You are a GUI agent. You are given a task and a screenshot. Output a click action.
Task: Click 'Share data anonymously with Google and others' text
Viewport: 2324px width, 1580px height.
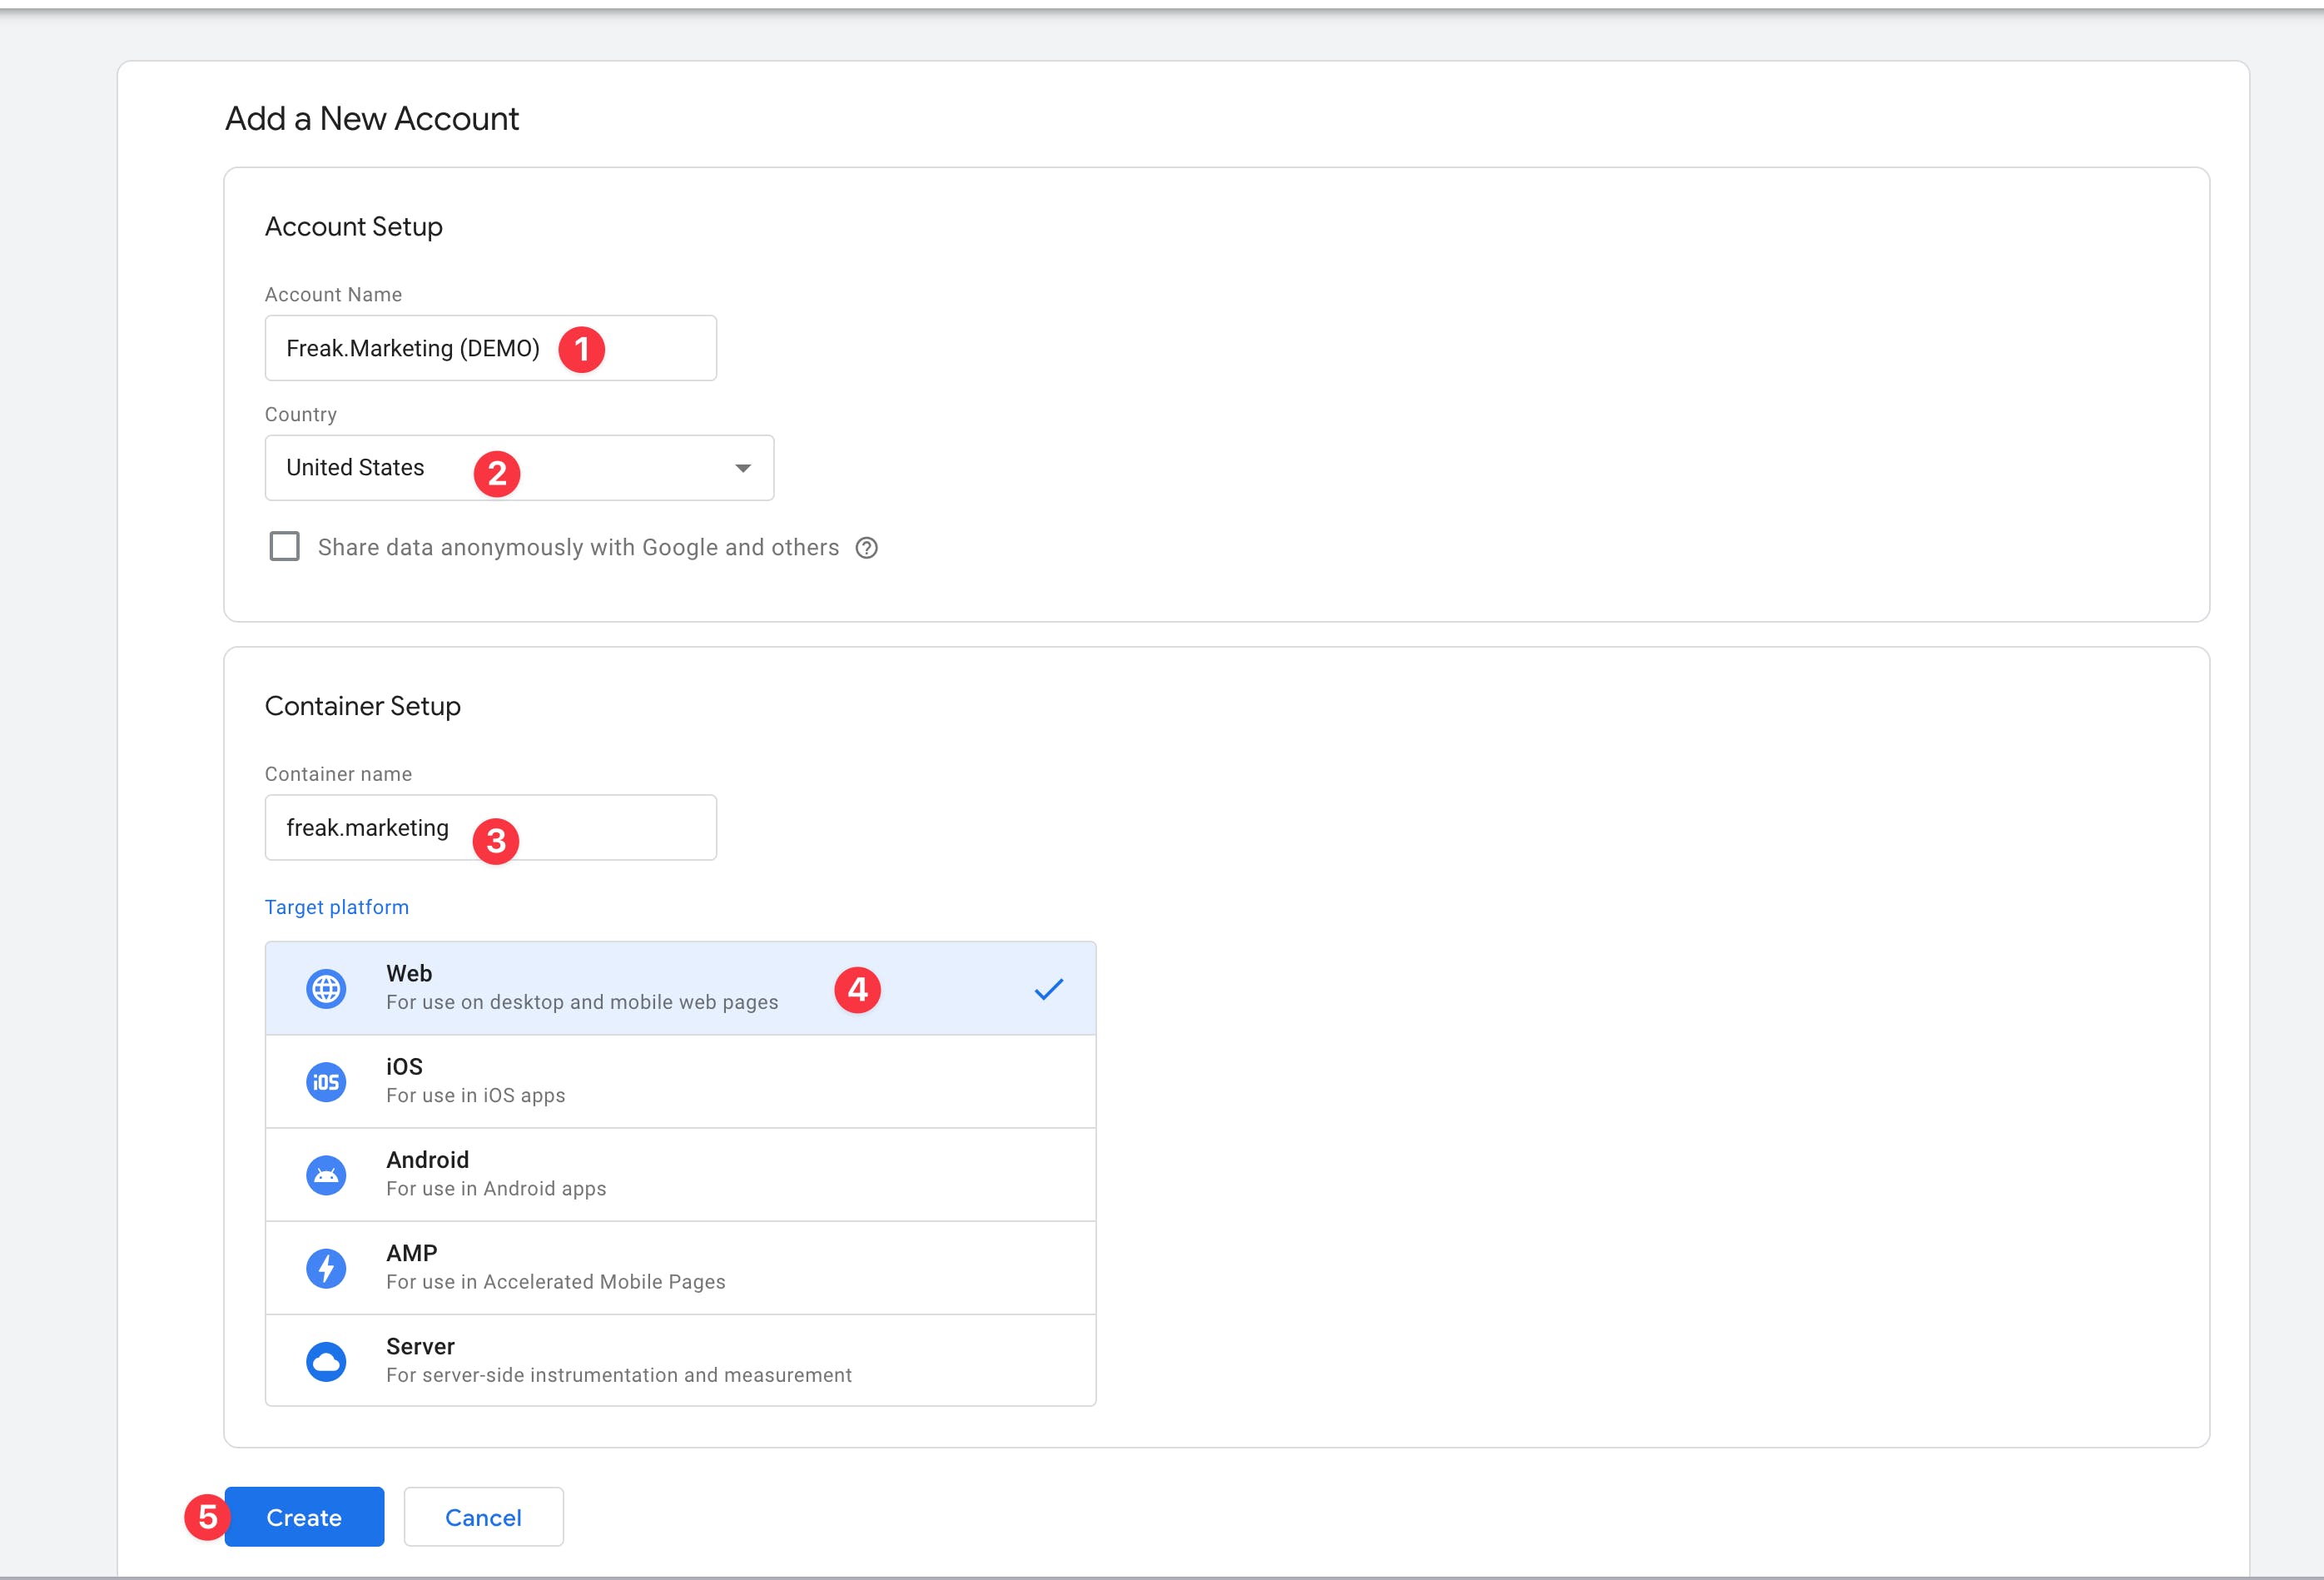(578, 548)
